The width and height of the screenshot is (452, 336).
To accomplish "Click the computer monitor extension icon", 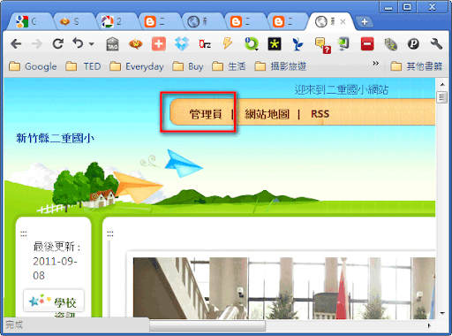I will pyautogui.click(x=343, y=44).
